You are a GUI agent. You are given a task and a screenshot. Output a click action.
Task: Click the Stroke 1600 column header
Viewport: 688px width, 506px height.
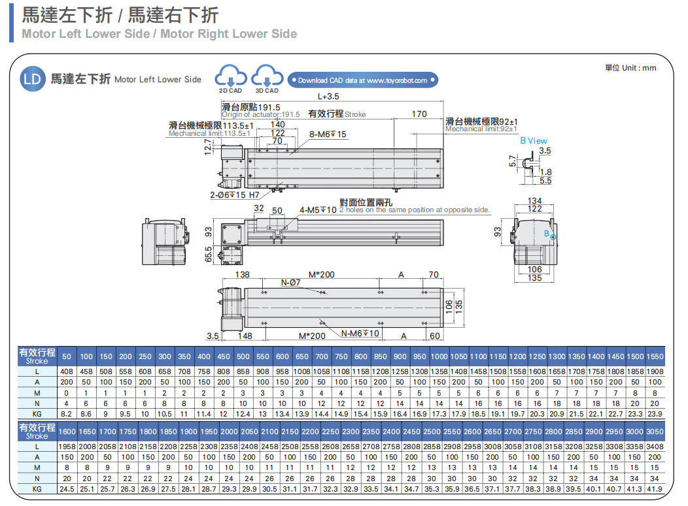point(67,432)
